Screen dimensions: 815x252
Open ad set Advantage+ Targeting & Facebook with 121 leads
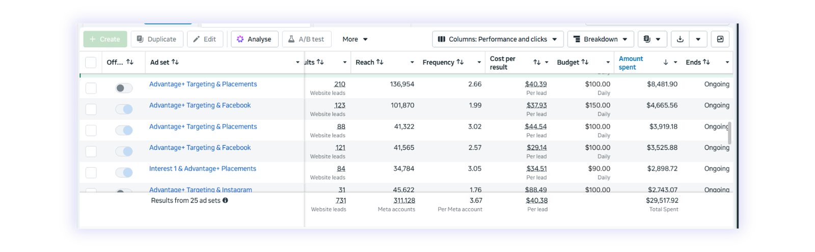[x=200, y=148]
